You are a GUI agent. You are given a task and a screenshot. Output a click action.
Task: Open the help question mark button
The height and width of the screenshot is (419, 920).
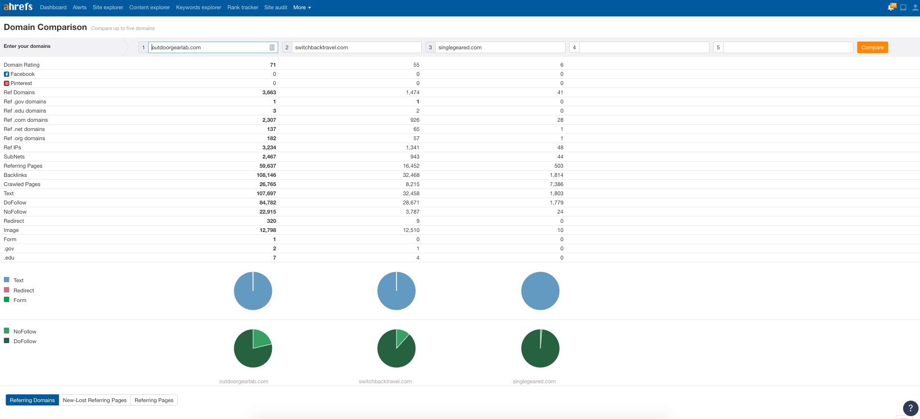(910, 408)
